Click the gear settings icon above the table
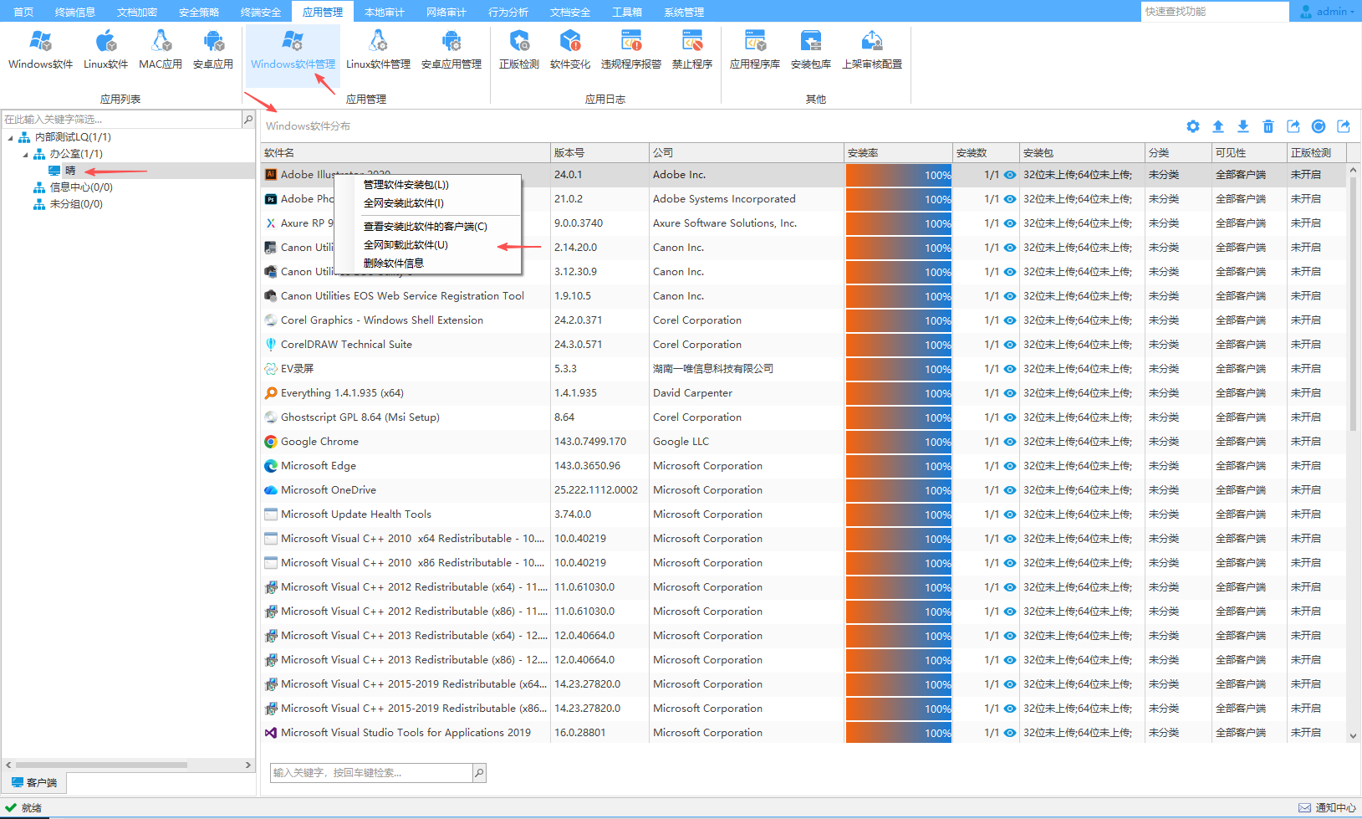The width and height of the screenshot is (1362, 819). pyautogui.click(x=1193, y=126)
